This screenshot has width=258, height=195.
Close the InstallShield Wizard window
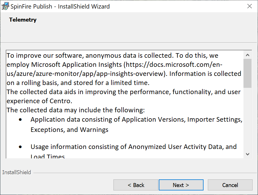(249, 6)
